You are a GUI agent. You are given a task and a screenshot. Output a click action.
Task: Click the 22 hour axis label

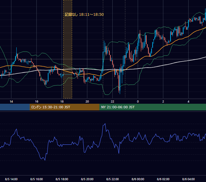click(112, 102)
